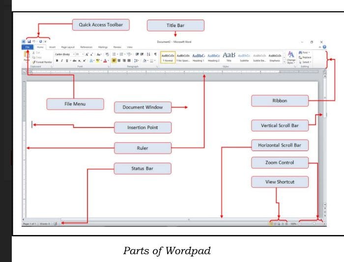
Task: Click the Cut button
Action: (x=36, y=53)
